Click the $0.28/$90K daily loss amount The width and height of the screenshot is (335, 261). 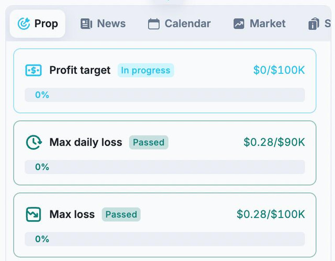pos(274,142)
